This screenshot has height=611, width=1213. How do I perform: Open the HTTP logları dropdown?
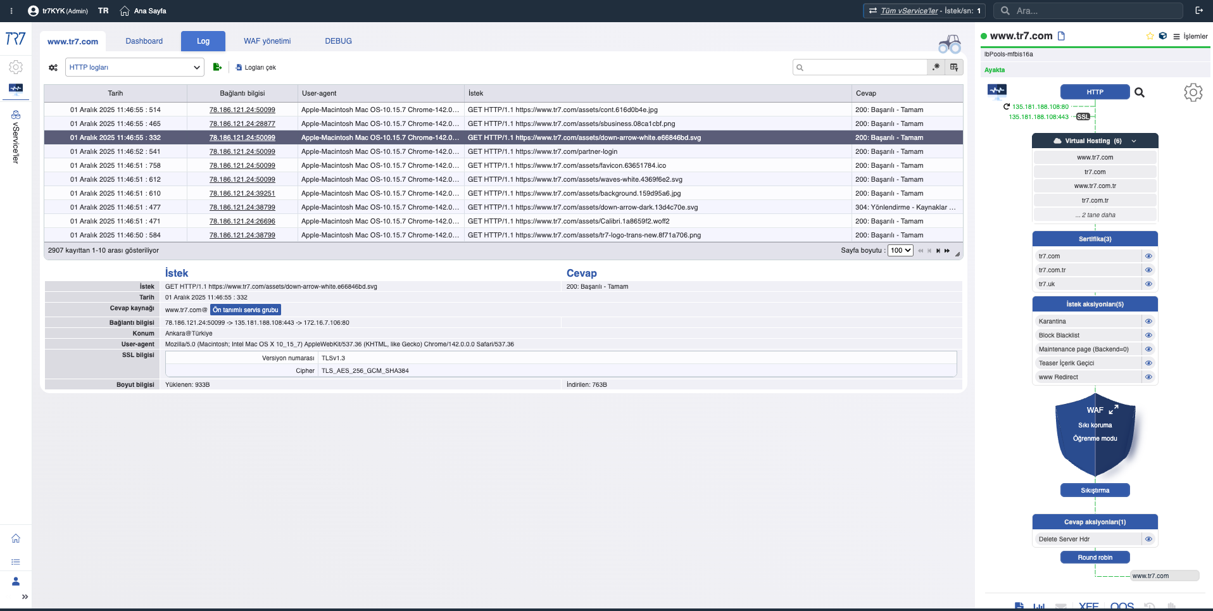pyautogui.click(x=135, y=67)
